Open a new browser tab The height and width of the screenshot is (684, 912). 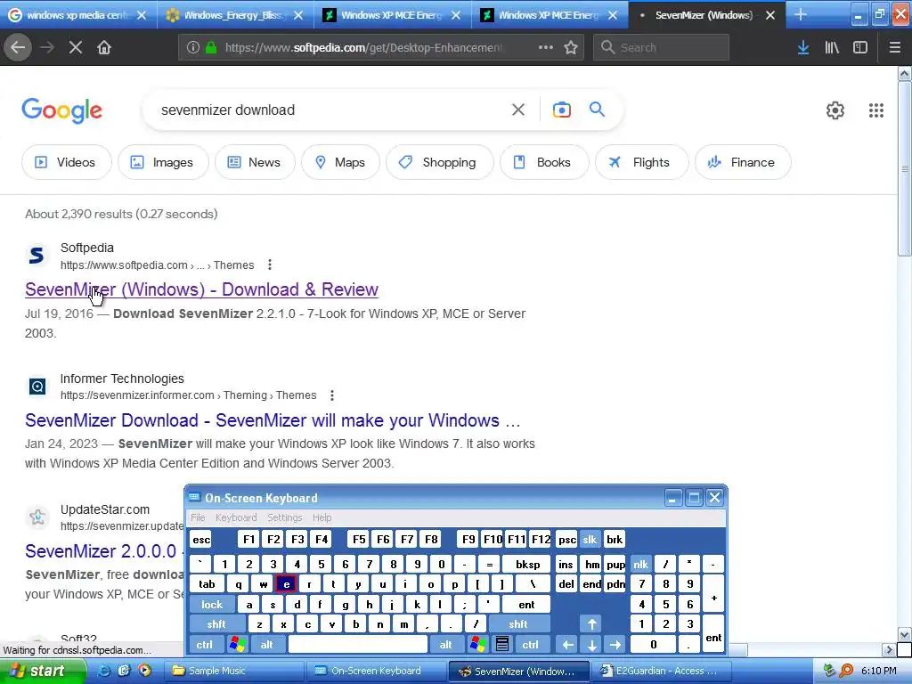801,14
